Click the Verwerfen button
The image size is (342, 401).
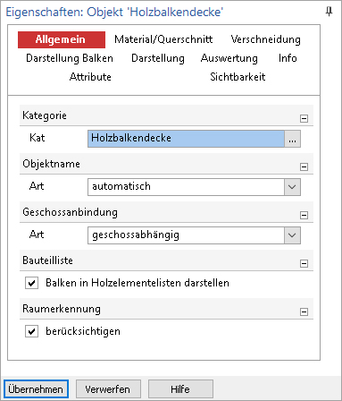(x=108, y=389)
